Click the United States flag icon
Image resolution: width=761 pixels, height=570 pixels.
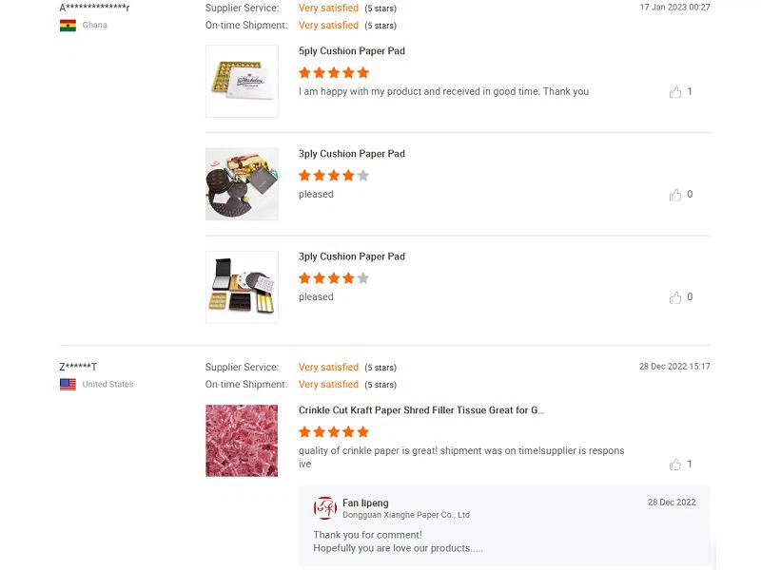pos(68,385)
